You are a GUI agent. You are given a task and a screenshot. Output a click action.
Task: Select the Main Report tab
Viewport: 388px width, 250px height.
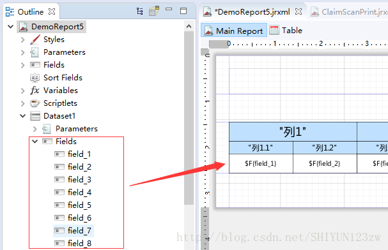point(234,31)
